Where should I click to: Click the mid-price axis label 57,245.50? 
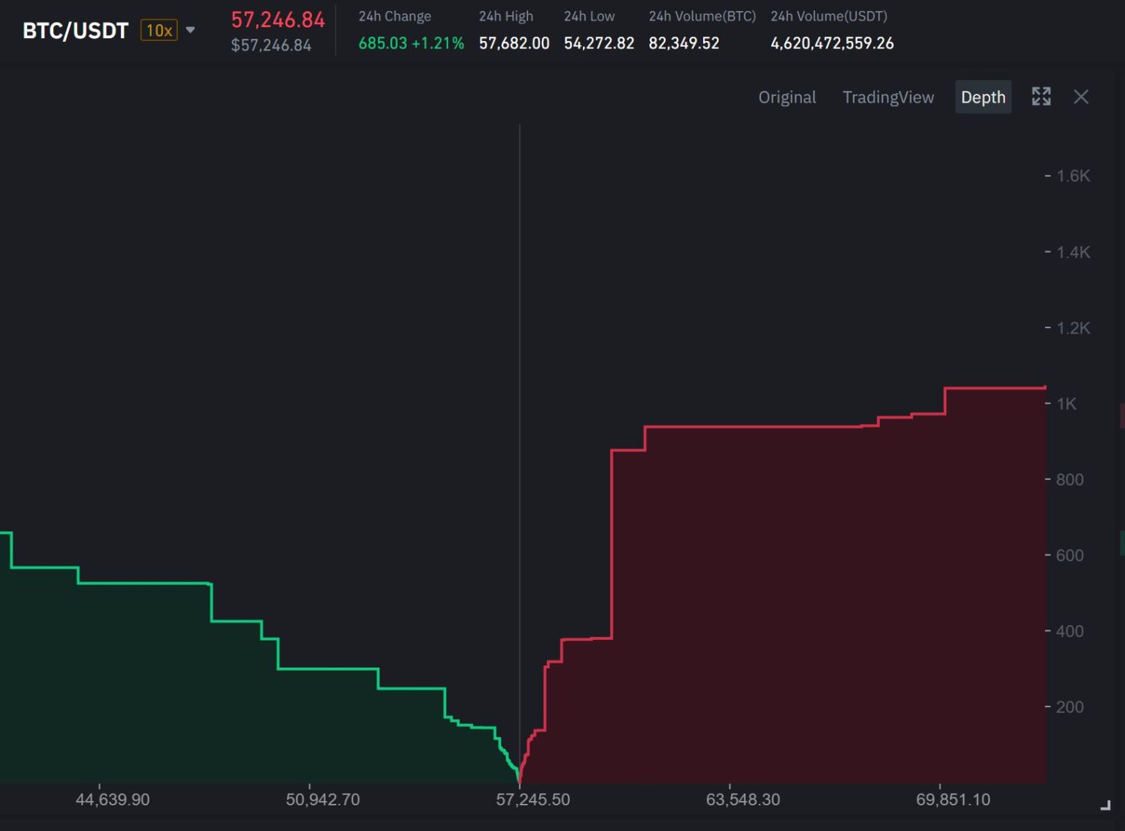[534, 799]
